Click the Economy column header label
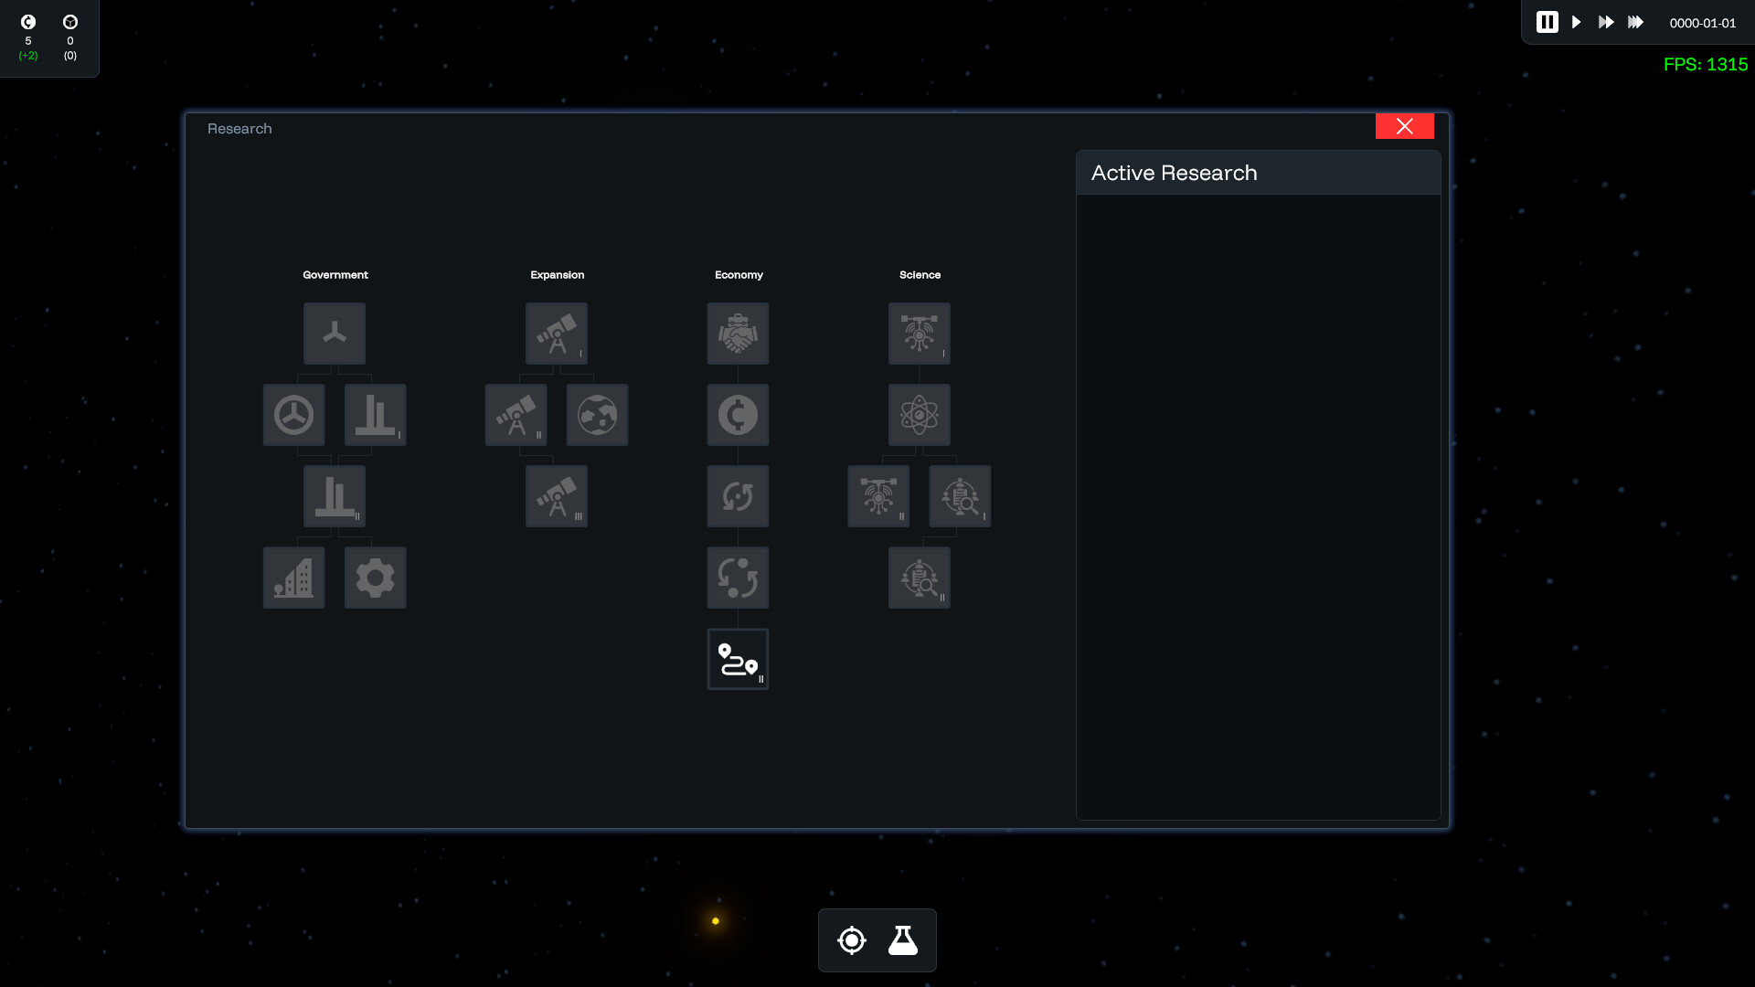Screen dimensions: 1755x987 [x=739, y=274]
